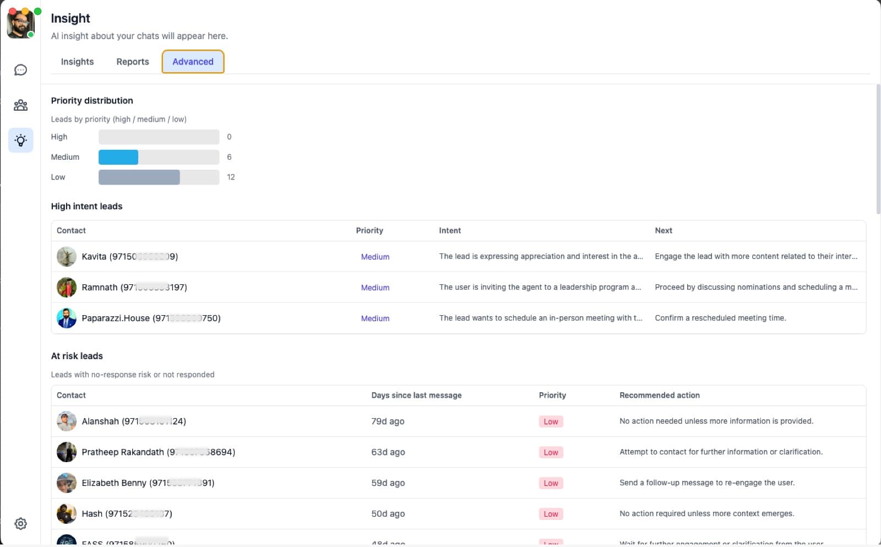Click Kavita's contact avatar
The height and width of the screenshot is (547, 881).
[x=67, y=257]
